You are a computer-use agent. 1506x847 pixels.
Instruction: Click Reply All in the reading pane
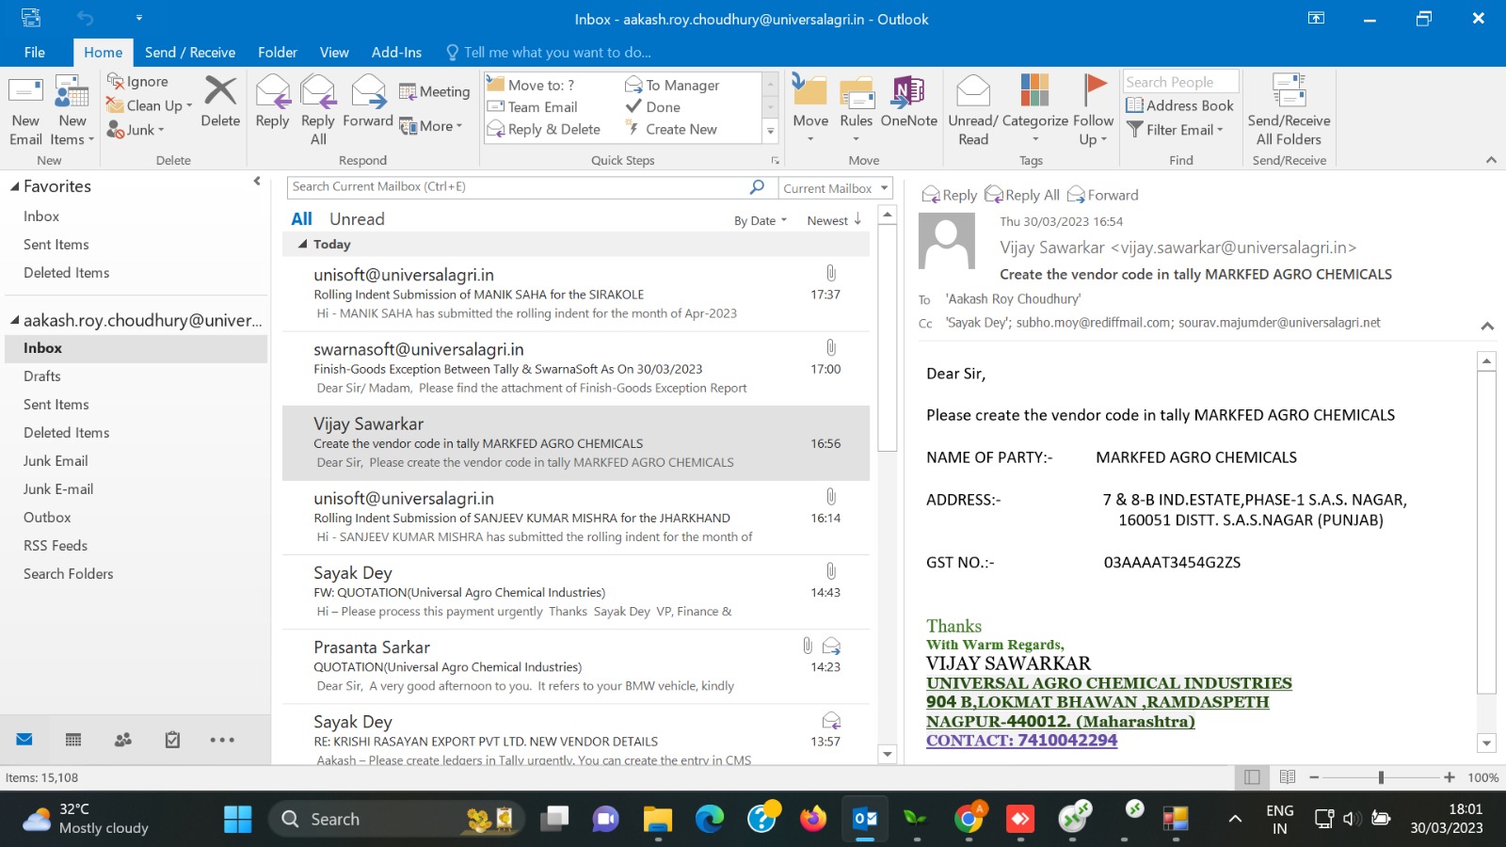[x=1022, y=195]
